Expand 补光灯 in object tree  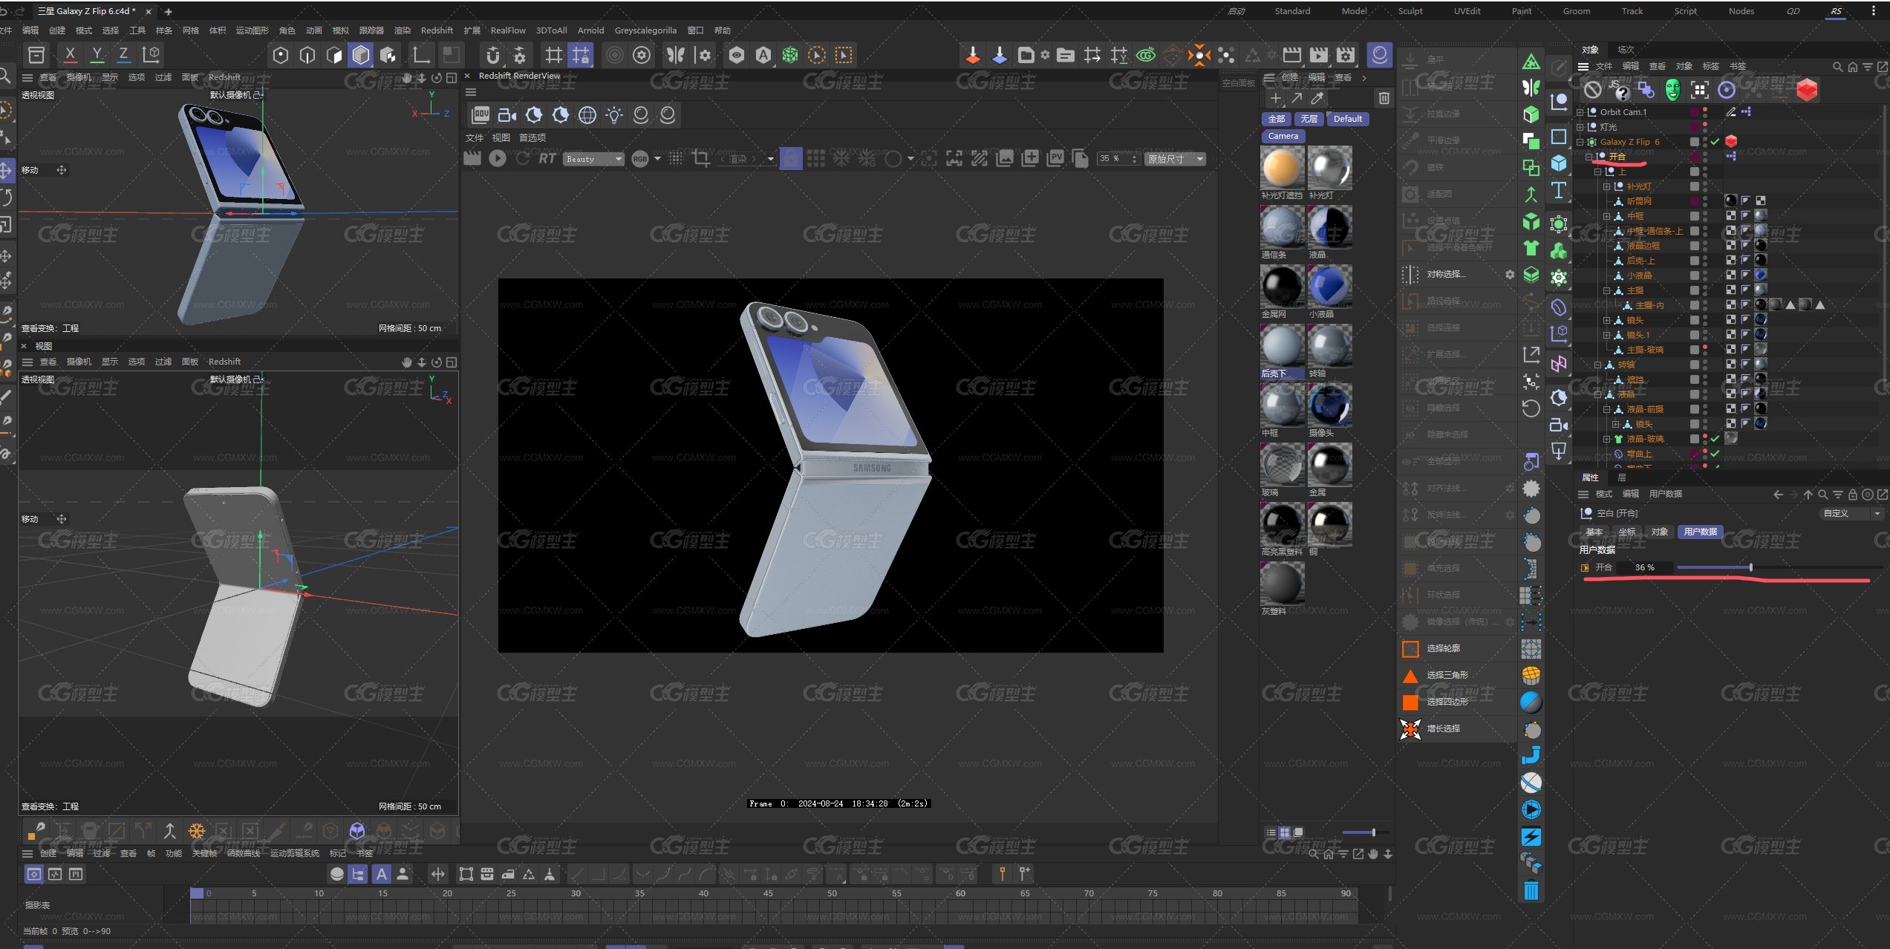point(1607,186)
